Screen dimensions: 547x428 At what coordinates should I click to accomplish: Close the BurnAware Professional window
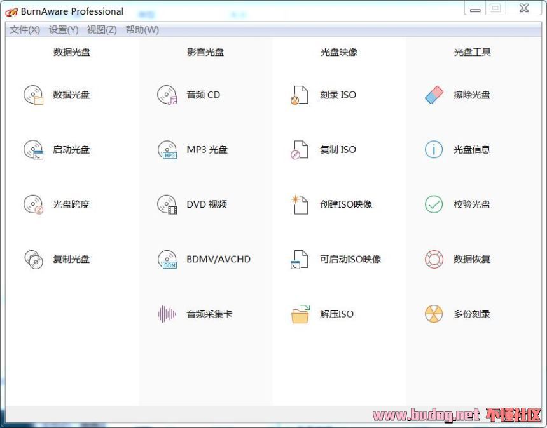[x=524, y=8]
